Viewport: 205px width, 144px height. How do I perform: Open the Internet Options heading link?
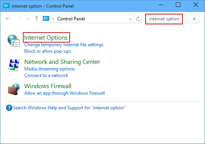coord(46,38)
